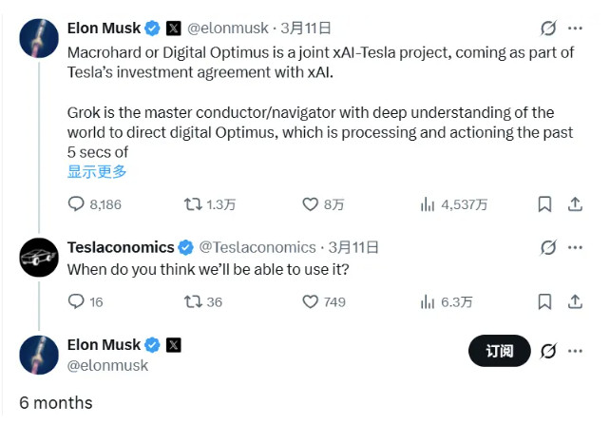Reply to Elon Musk's Macrohard post

77,203
